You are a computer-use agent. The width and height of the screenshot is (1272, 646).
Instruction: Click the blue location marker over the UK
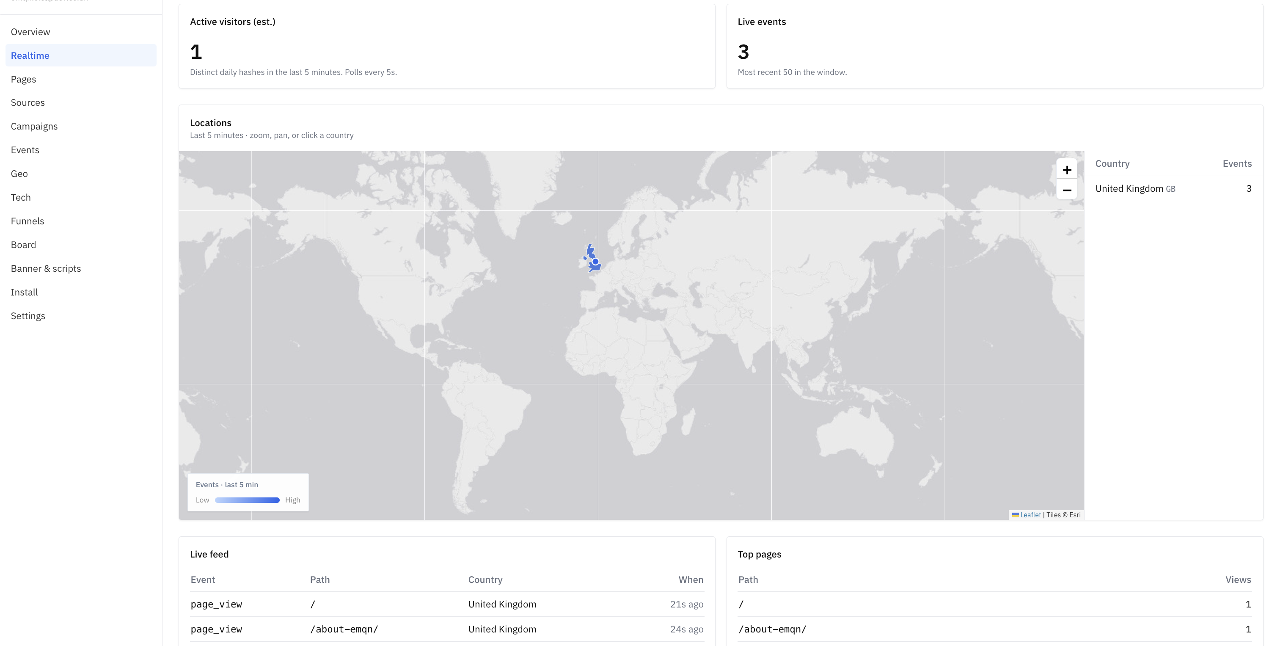(x=595, y=262)
